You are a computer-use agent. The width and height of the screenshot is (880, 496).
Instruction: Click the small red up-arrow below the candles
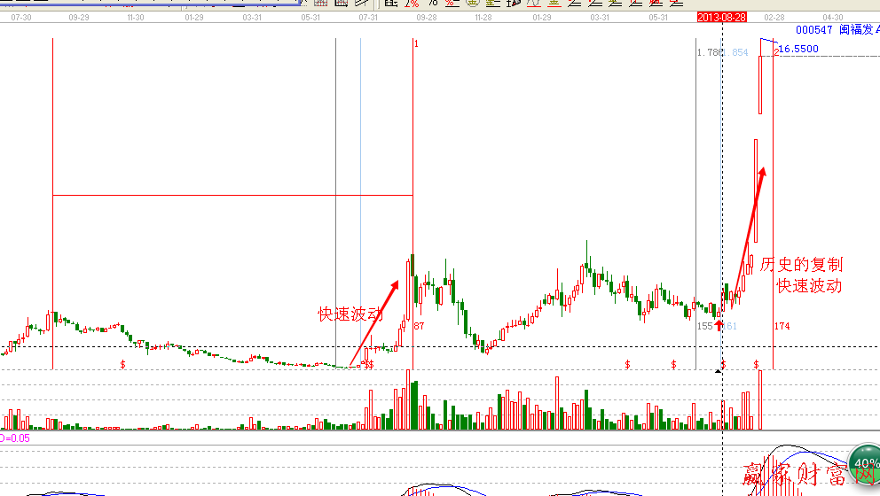[x=719, y=325]
